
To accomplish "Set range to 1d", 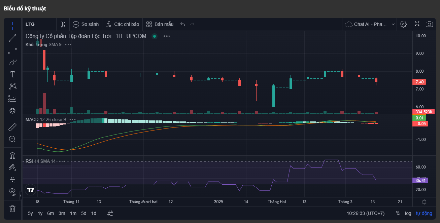I will tap(94, 213).
